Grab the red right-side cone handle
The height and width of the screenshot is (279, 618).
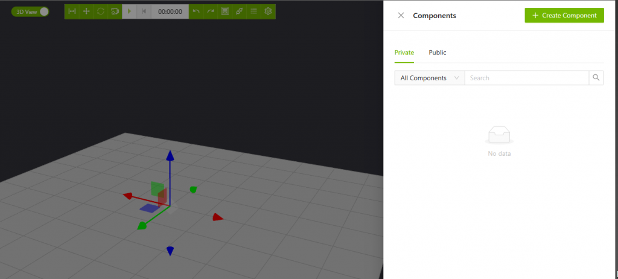(217, 217)
